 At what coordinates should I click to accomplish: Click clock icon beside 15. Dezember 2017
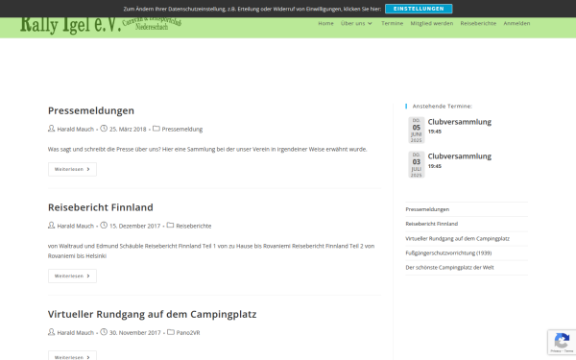point(104,226)
